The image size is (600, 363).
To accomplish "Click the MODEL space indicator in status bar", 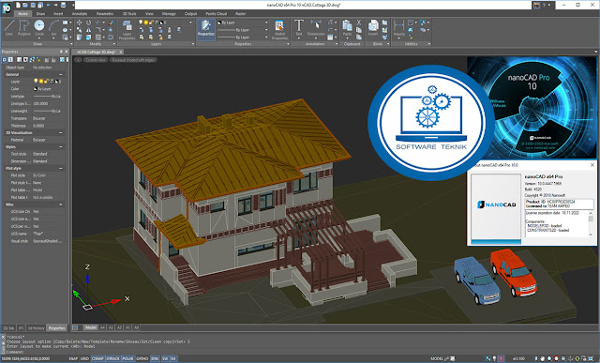I will click(436, 359).
